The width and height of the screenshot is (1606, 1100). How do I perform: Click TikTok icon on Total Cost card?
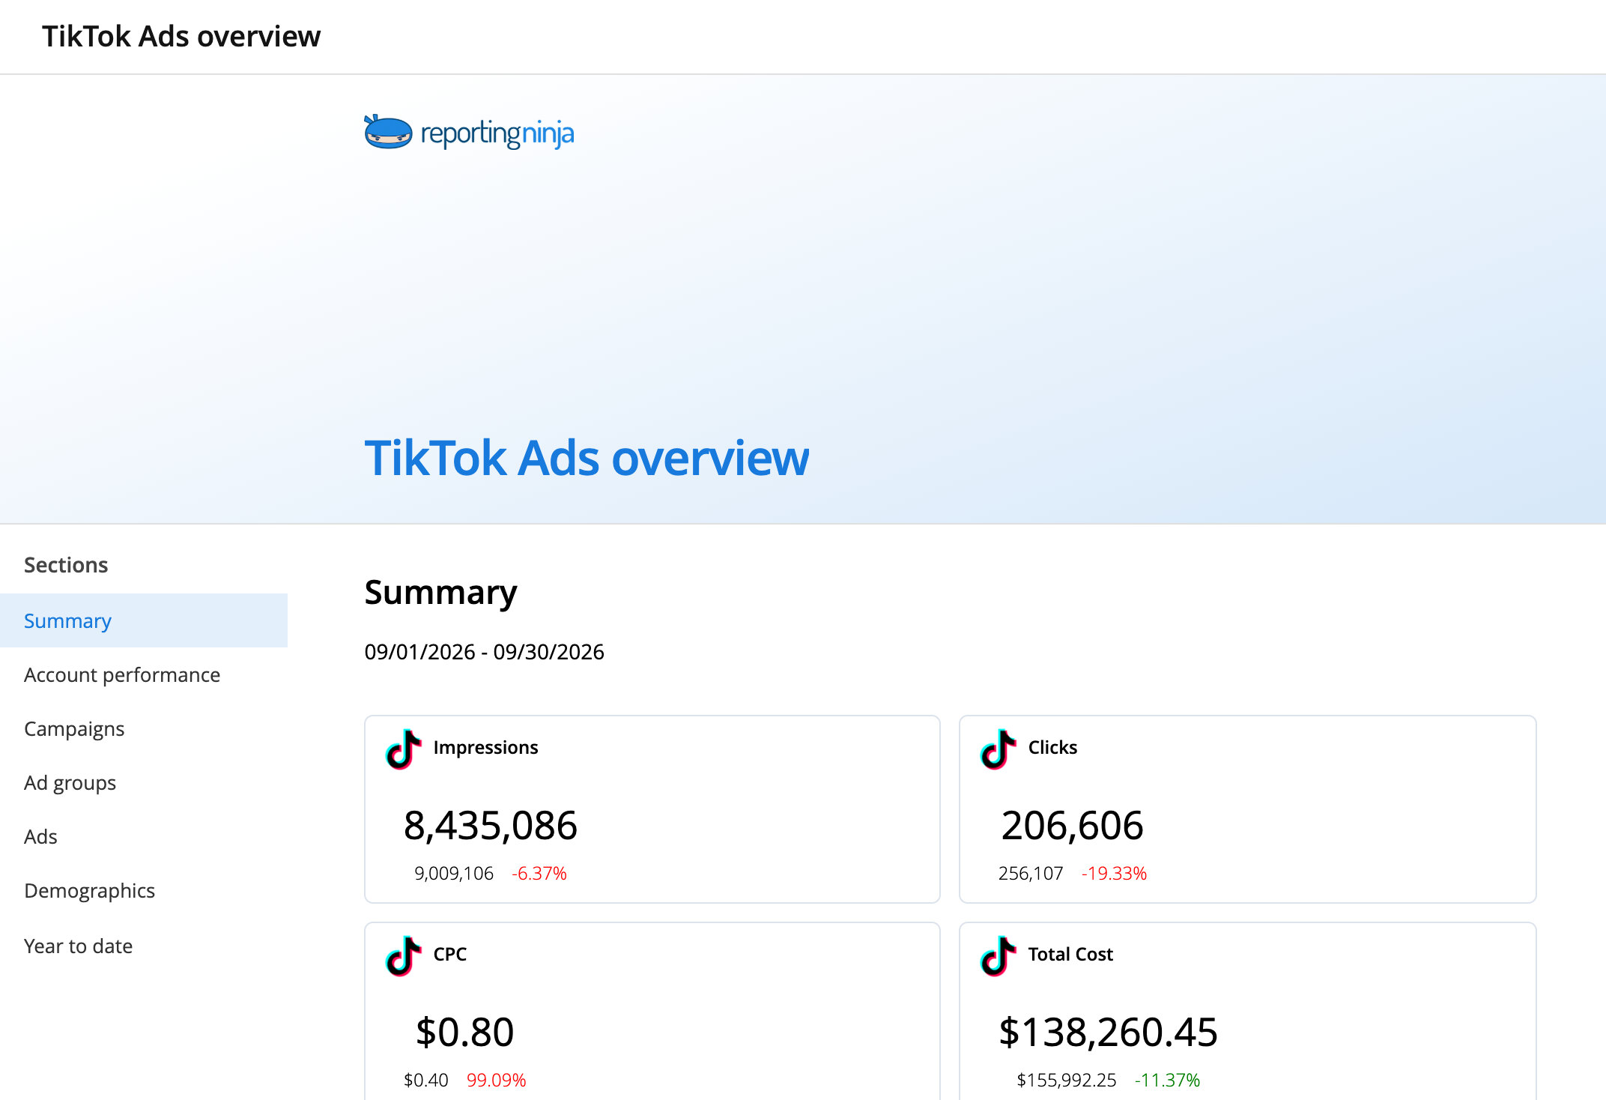coord(998,955)
